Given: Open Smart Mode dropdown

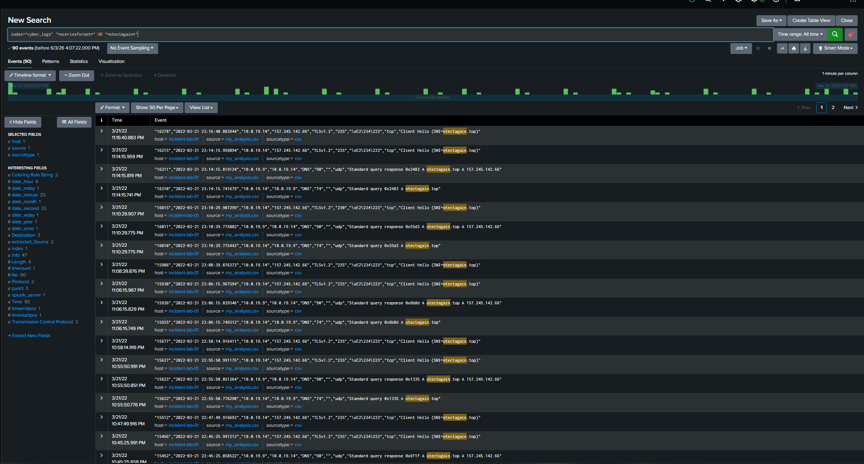Looking at the screenshot, I should [x=835, y=48].
